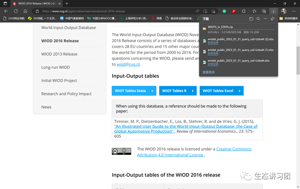
Task: Open the 中国气象数据网 bookmark
Action: coord(72,18)
